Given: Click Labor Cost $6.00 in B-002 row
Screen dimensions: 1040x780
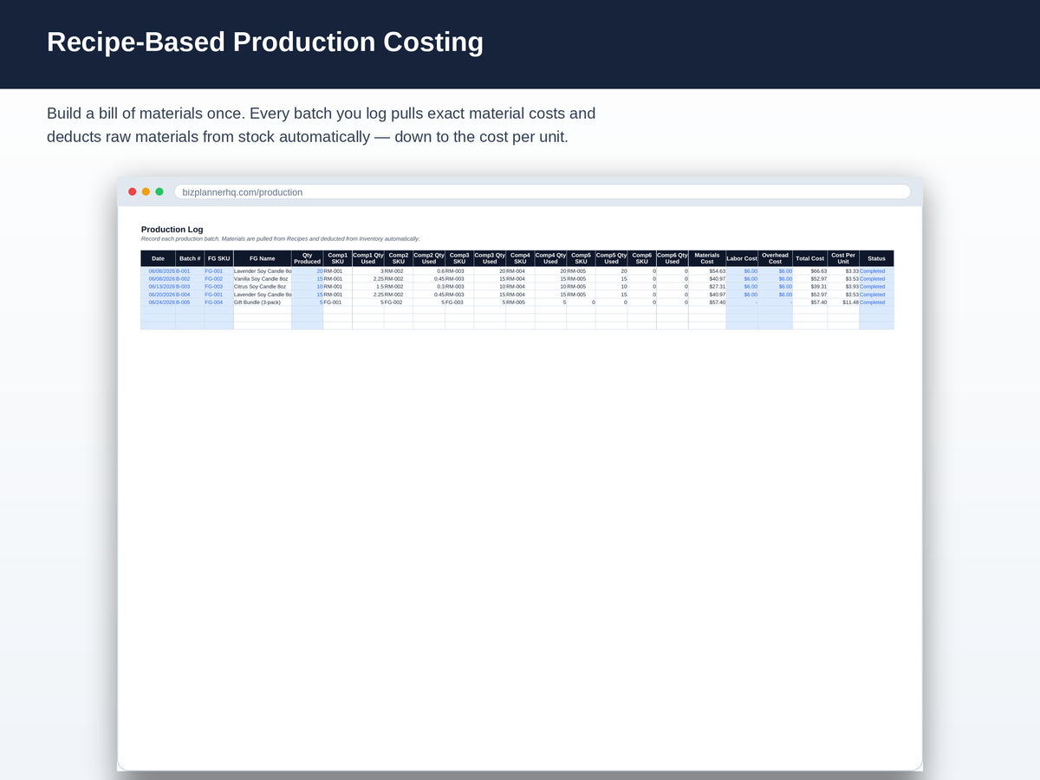Looking at the screenshot, I should click(742, 279).
